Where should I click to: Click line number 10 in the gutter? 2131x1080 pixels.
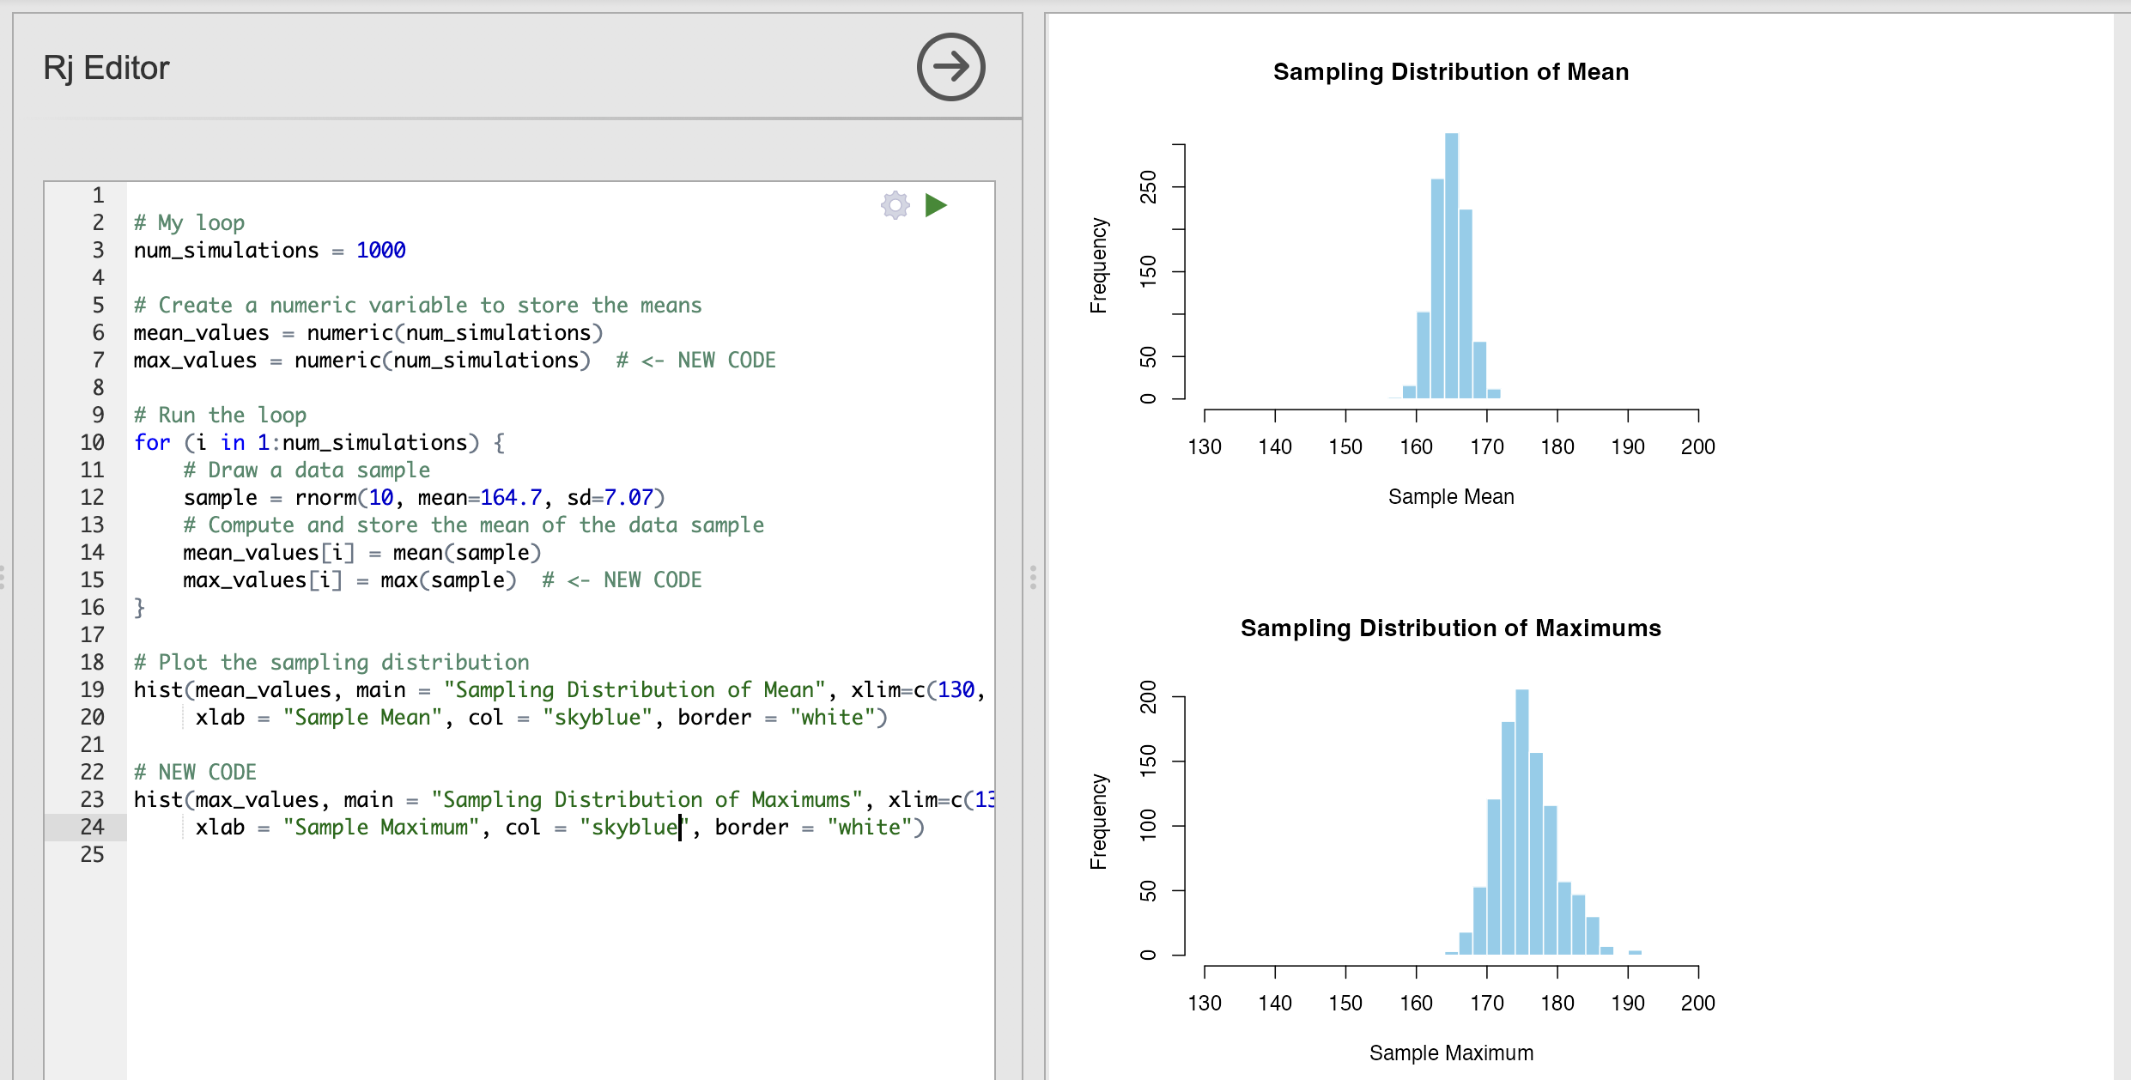pyautogui.click(x=93, y=443)
